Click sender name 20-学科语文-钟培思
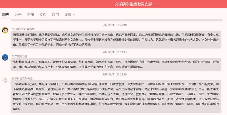 click(23, 29)
